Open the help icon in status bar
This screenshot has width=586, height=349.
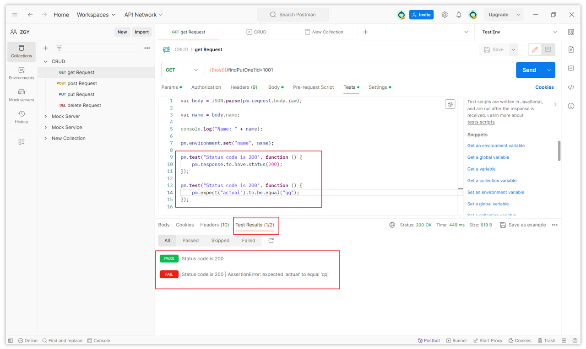point(575,341)
